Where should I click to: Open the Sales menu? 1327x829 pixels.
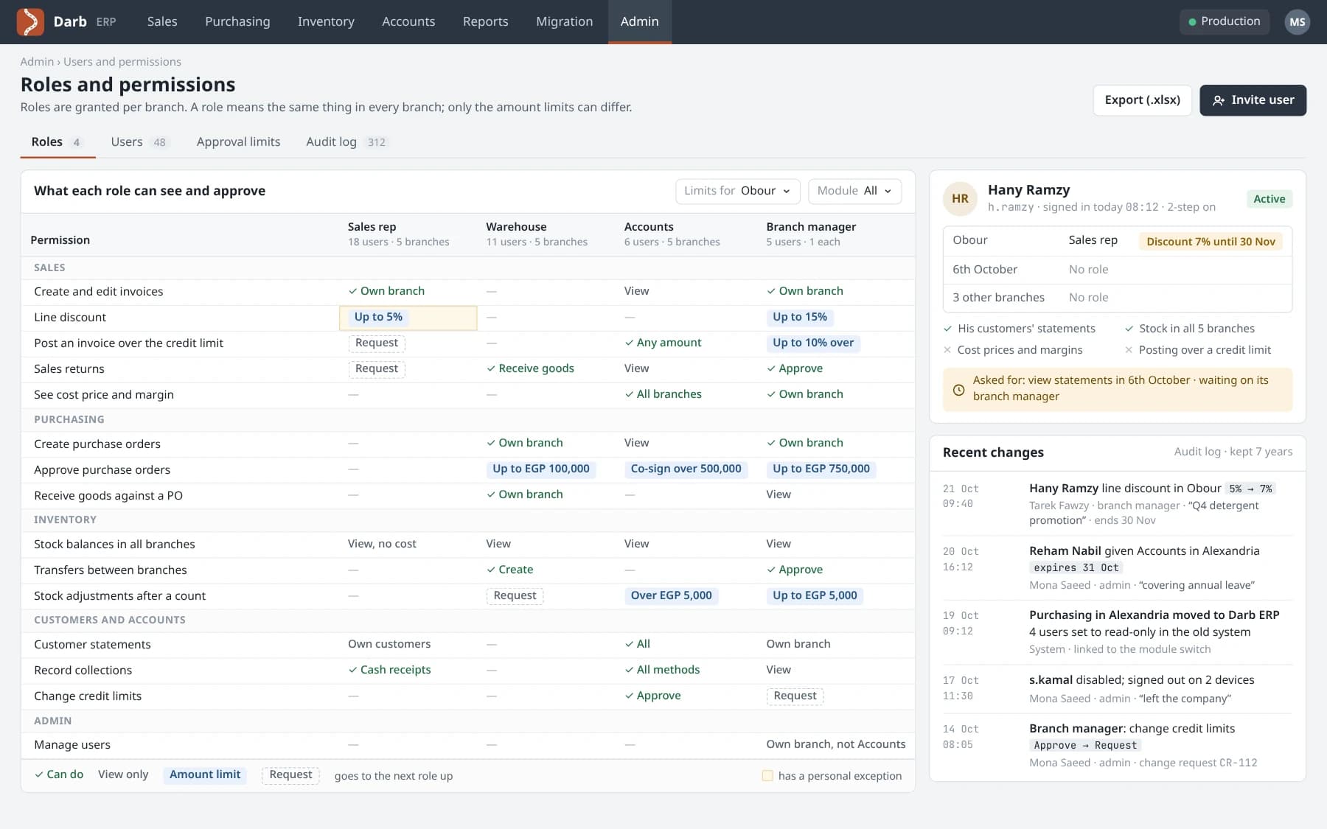pos(162,21)
